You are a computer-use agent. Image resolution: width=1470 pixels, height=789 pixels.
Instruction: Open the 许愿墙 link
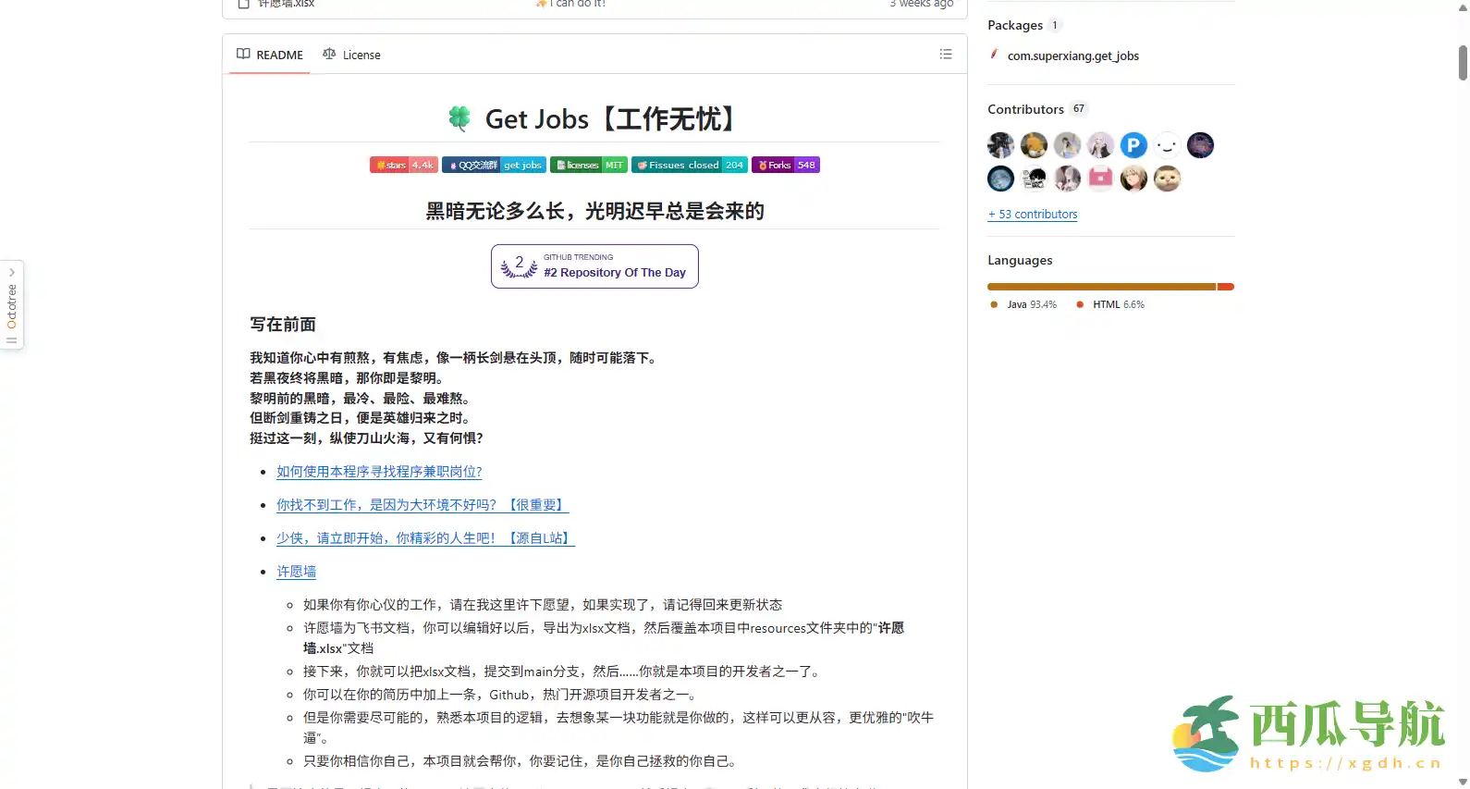[296, 572]
